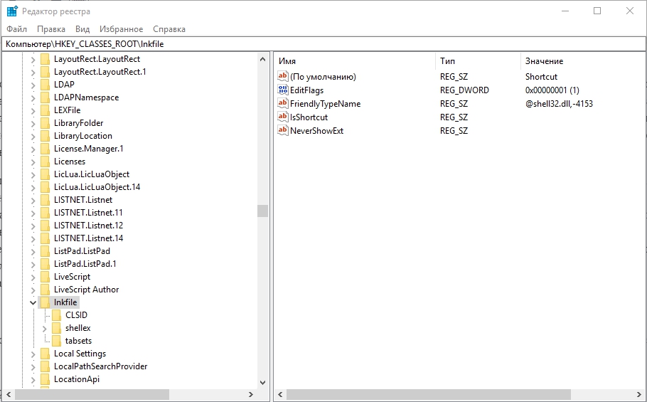Viewport: 647px width, 402px height.
Task: Expand the Local Settings key
Action: pyautogui.click(x=33, y=354)
